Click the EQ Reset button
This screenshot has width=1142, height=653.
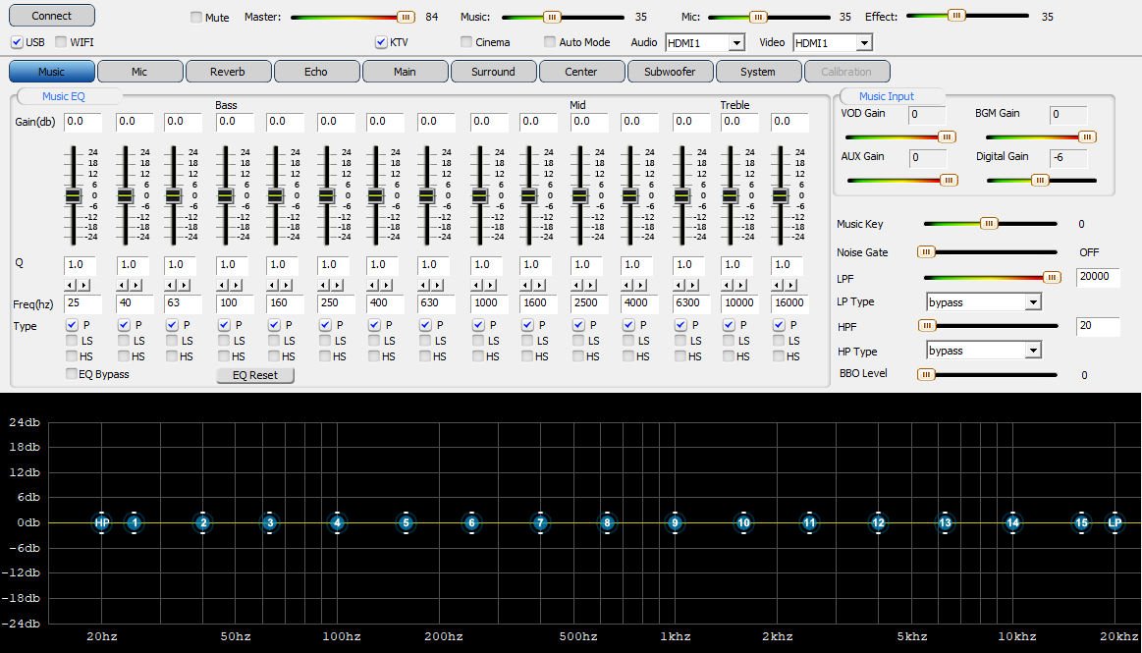point(254,375)
